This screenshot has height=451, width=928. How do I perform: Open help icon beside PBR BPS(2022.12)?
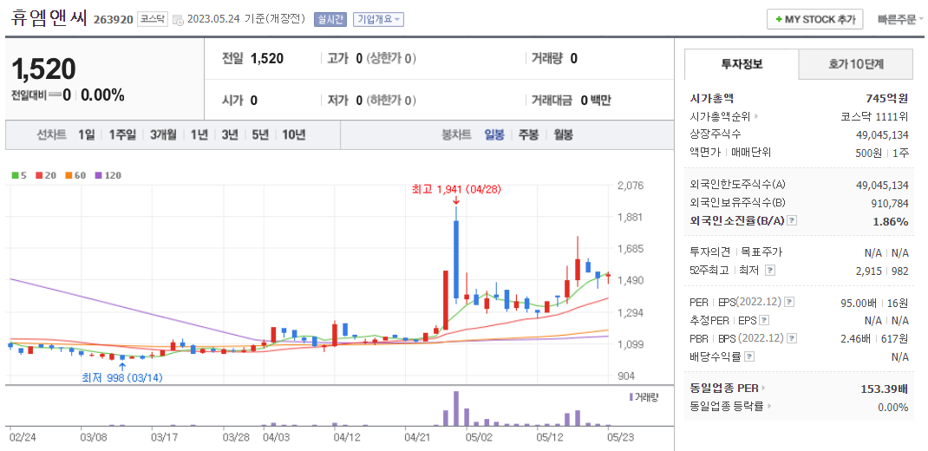(792, 338)
